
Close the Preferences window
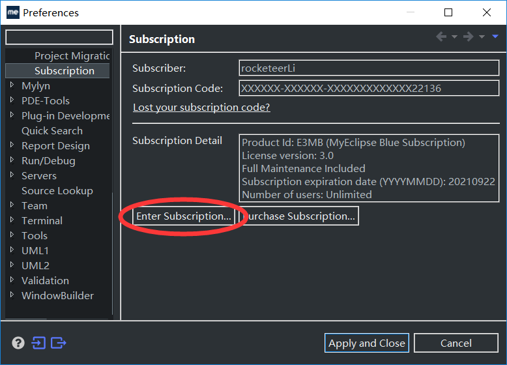[487, 12]
